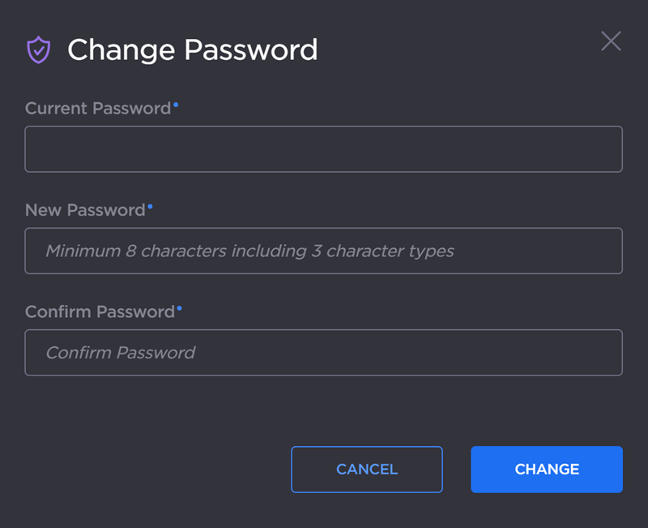Click the Change Password dialog title

pyautogui.click(x=193, y=49)
